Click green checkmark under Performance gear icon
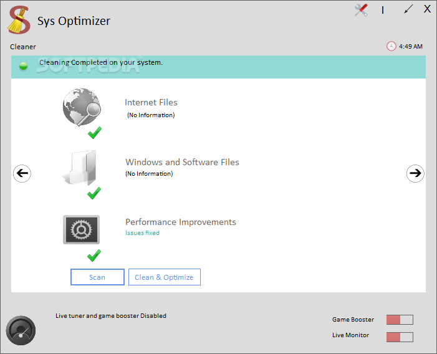 point(94,256)
